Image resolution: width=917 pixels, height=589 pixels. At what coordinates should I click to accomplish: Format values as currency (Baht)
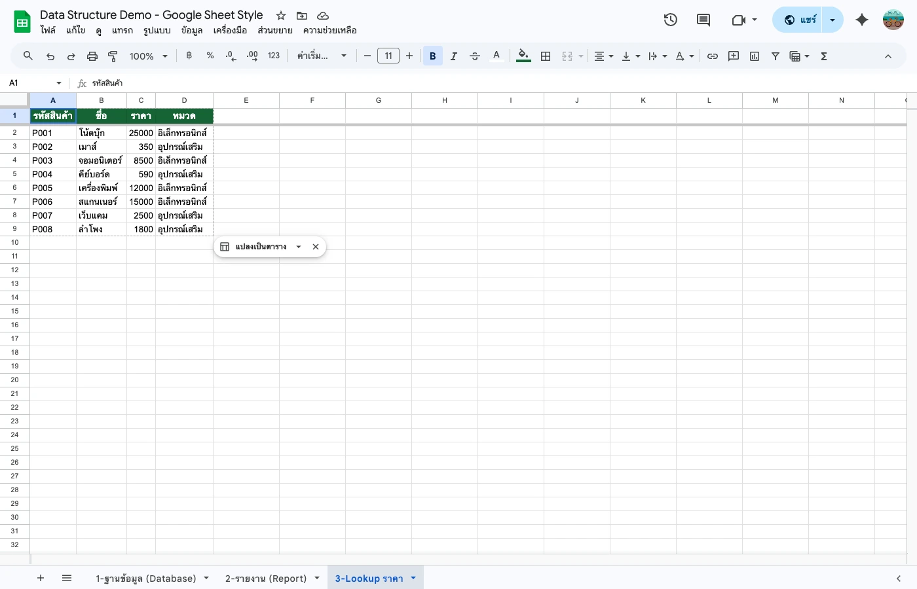[x=189, y=56]
